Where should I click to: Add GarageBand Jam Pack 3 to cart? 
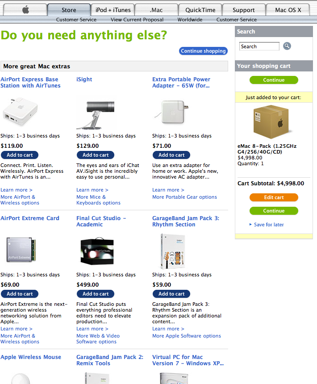pyautogui.click(x=171, y=294)
